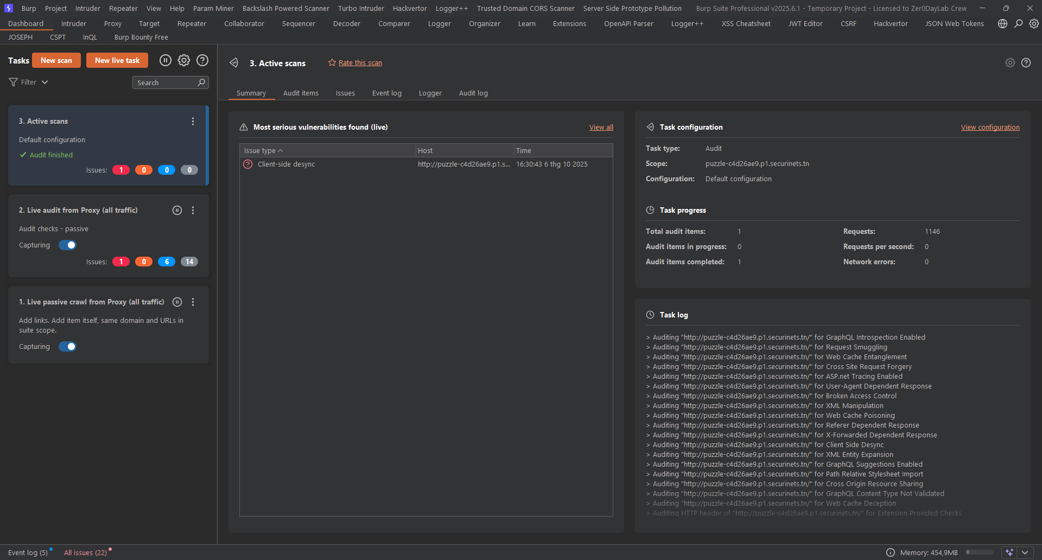Open the Event log tab

click(x=387, y=93)
